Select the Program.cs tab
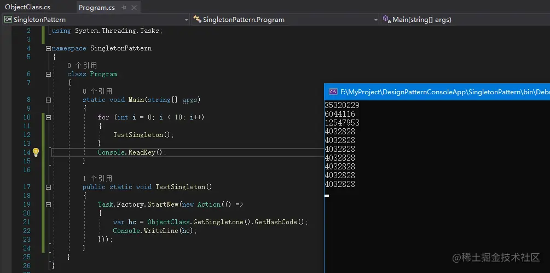The height and width of the screenshot is (273, 550). tap(96, 7)
